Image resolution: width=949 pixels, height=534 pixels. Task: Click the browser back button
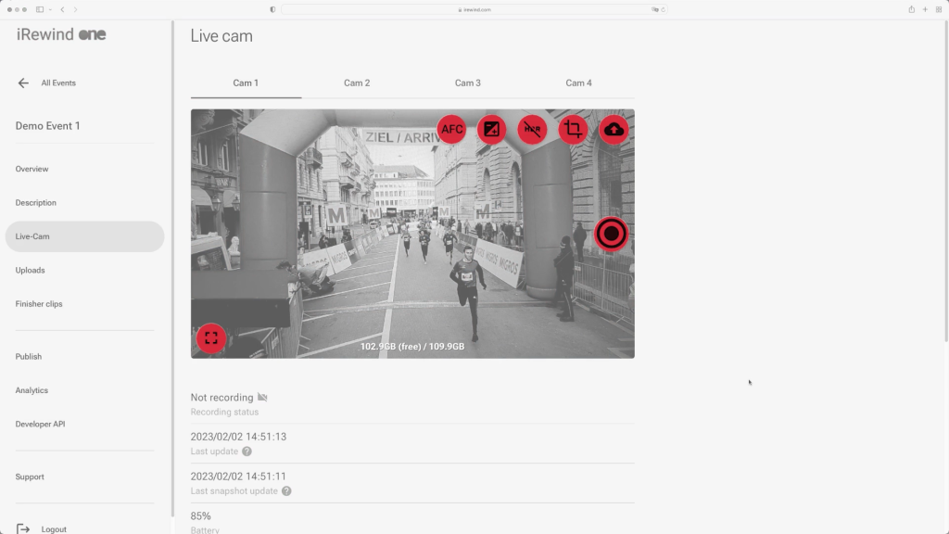click(62, 9)
